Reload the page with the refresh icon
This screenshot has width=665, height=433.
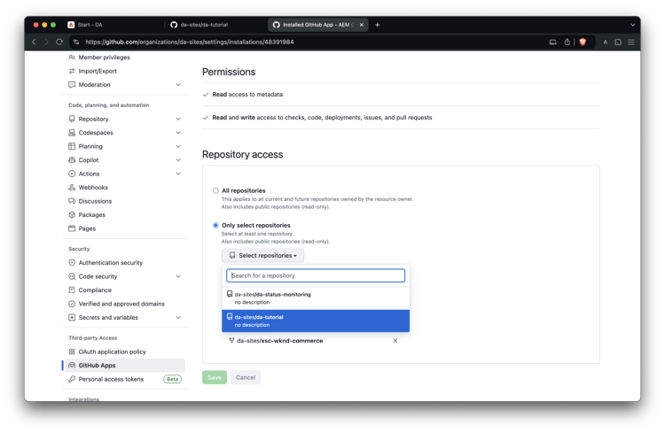[x=59, y=42]
